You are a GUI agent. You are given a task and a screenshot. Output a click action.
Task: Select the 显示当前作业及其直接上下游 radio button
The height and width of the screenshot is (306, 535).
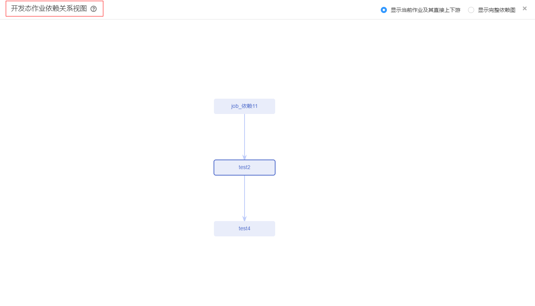click(x=384, y=10)
